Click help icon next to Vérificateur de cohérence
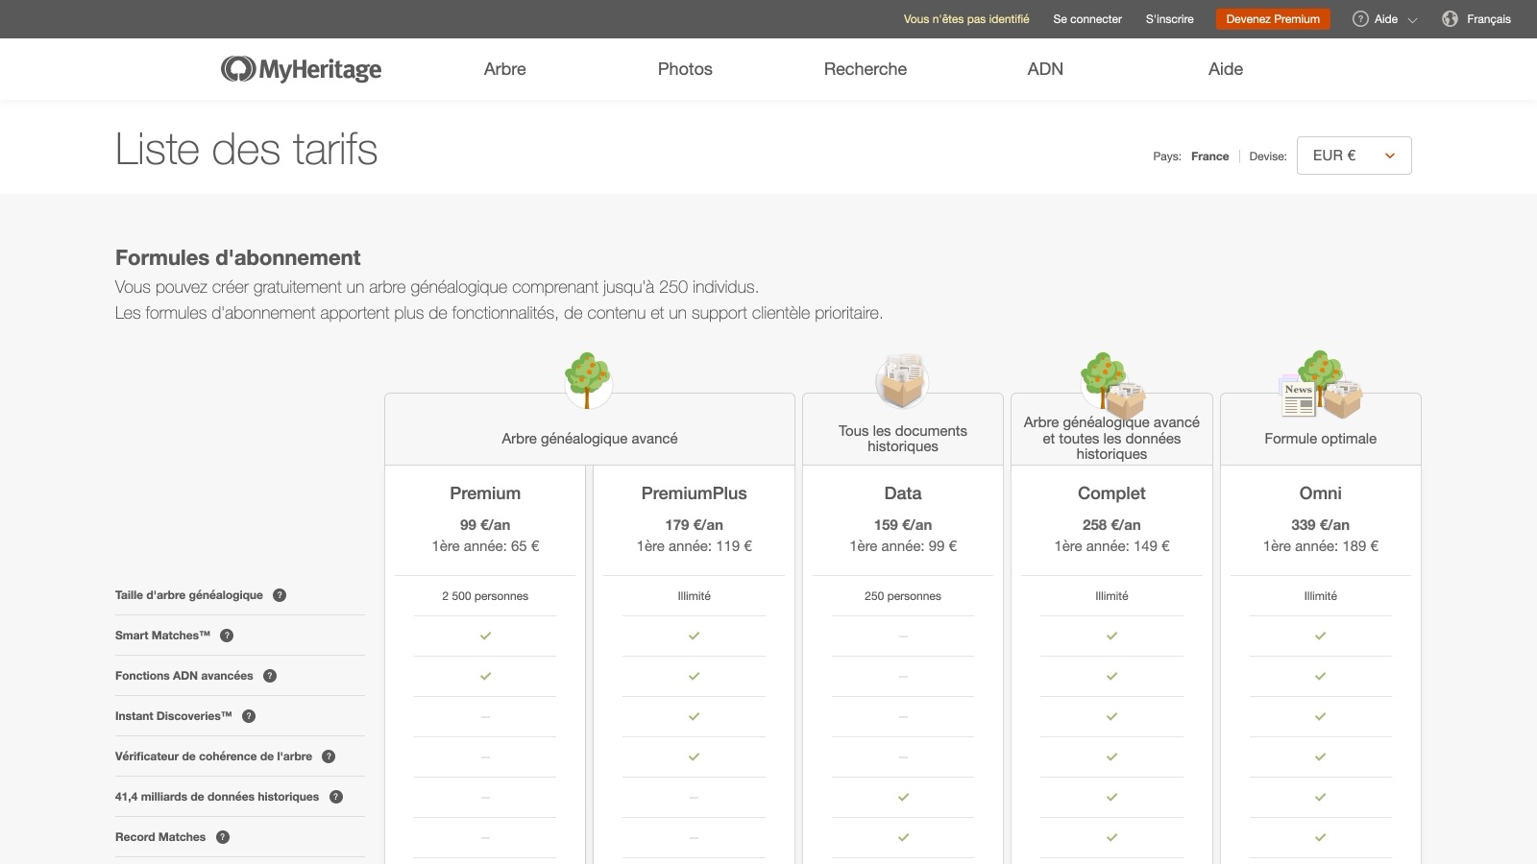1537x864 pixels. [x=329, y=756]
